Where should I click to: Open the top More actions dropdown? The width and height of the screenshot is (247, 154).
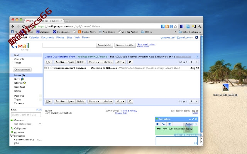120,62
